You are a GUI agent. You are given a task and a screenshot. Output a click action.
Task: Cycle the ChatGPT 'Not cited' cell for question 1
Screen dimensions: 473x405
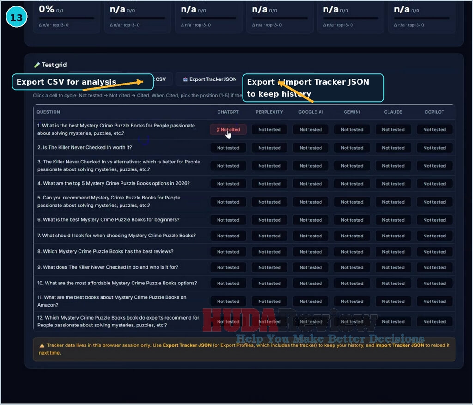(x=228, y=130)
